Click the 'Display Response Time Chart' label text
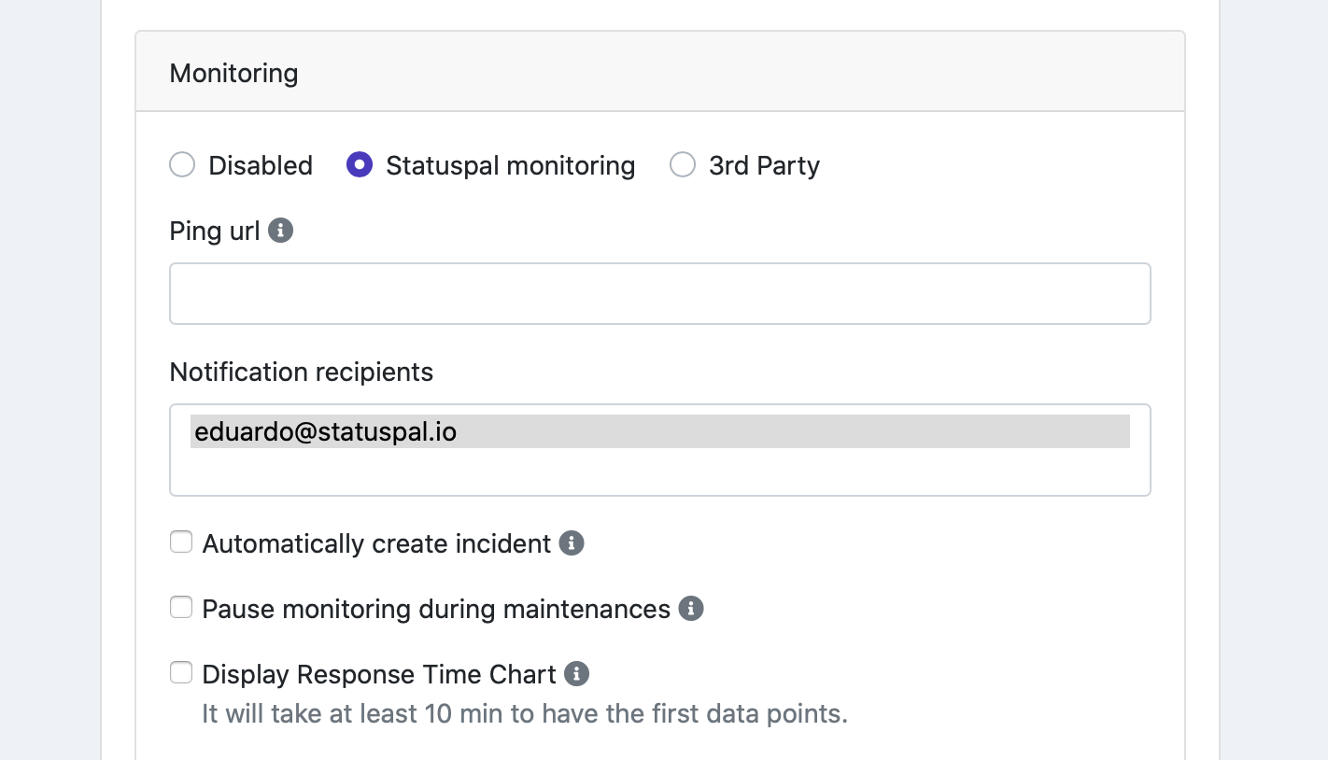Screen dimensions: 1328x760 pyautogui.click(x=379, y=674)
